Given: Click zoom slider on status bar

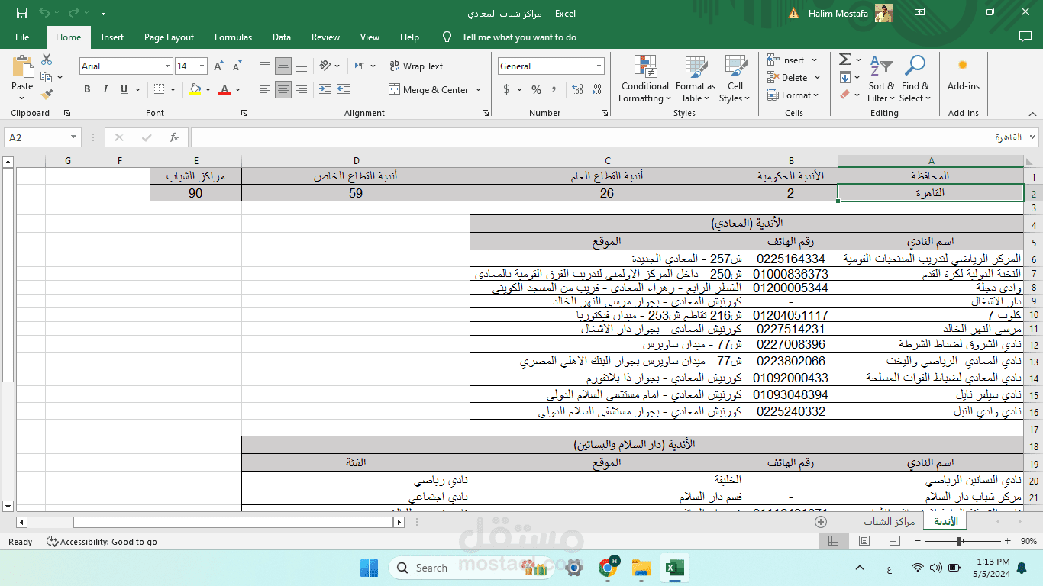Looking at the screenshot, I should [961, 541].
